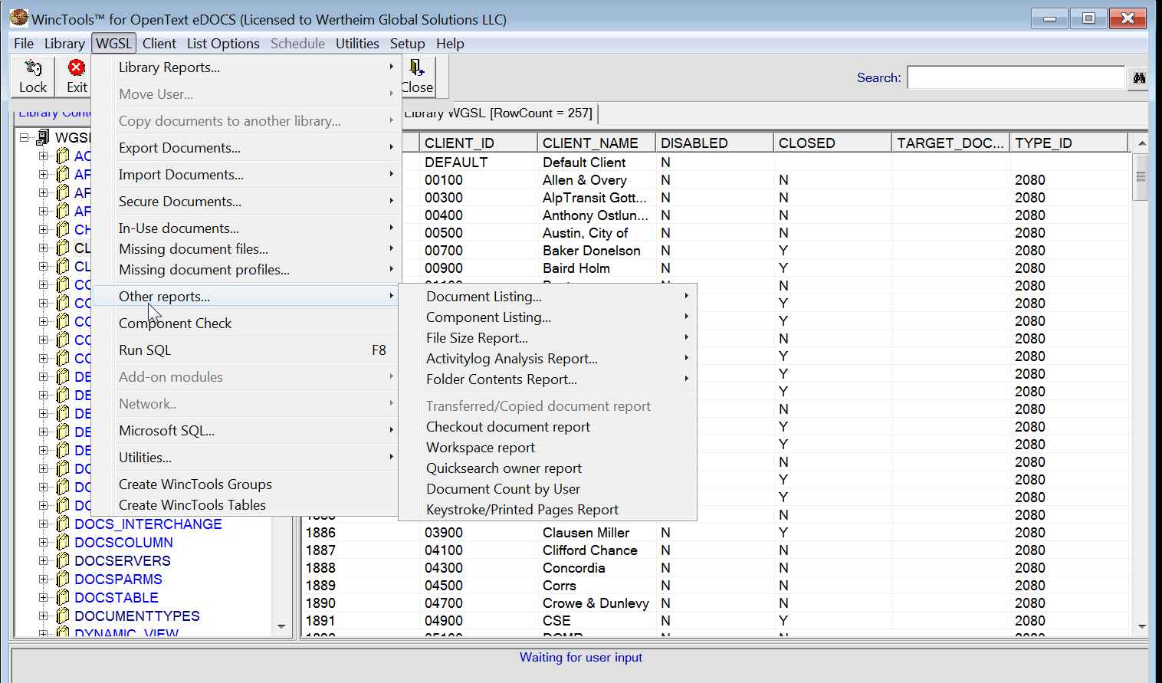The width and height of the screenshot is (1162, 683).
Task: Click the folder icon beside DOCSCOLUMN
Action: 63,543
